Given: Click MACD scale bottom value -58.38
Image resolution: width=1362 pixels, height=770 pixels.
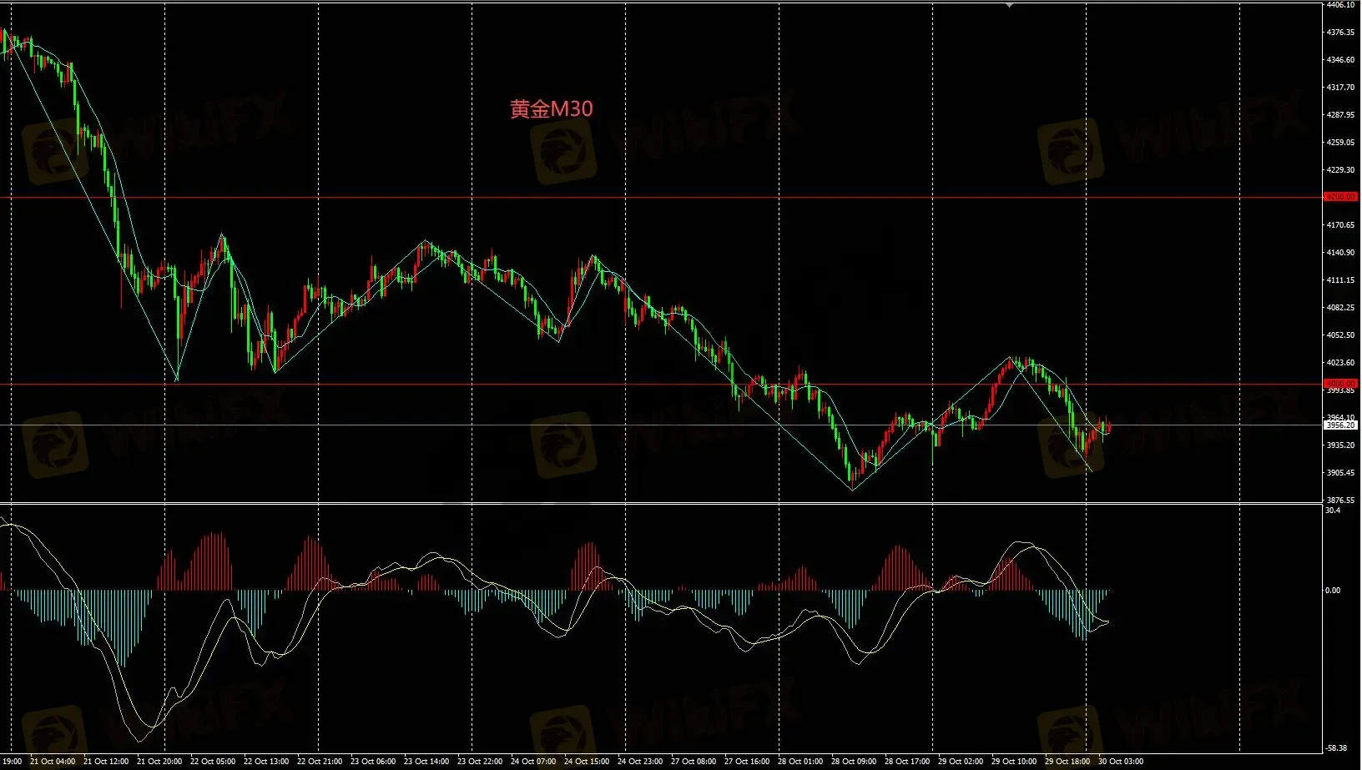Looking at the screenshot, I should pos(1336,748).
